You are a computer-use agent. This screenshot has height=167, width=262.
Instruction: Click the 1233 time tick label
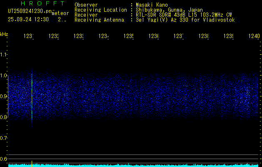78,36
